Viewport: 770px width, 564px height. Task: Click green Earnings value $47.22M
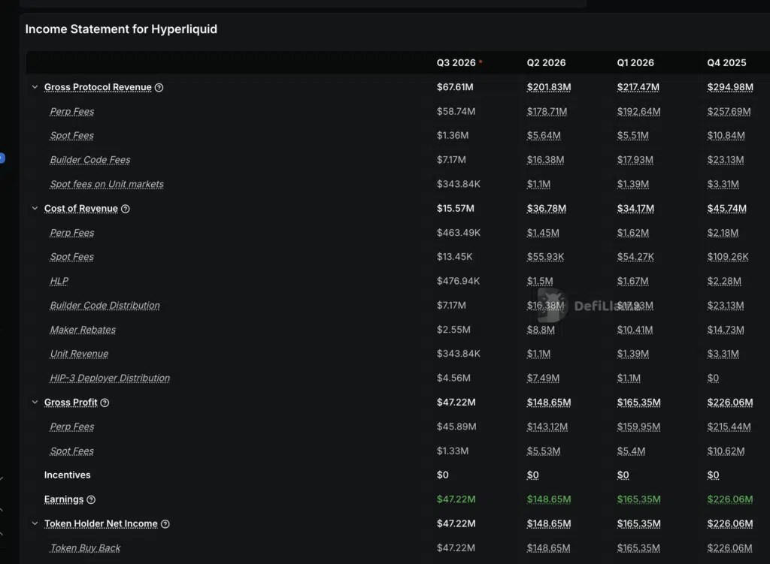(x=456, y=499)
